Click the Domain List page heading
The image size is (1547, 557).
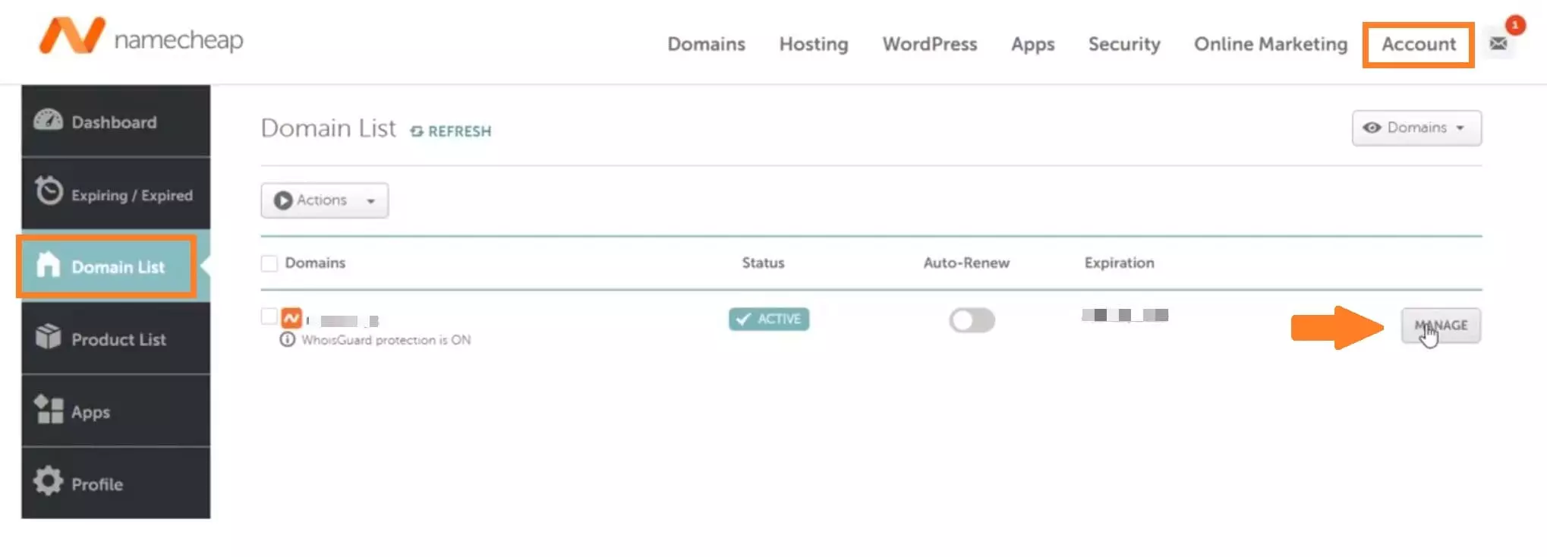[x=328, y=128]
